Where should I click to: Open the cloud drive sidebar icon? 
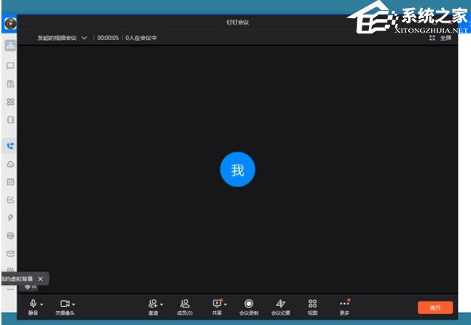click(x=10, y=164)
